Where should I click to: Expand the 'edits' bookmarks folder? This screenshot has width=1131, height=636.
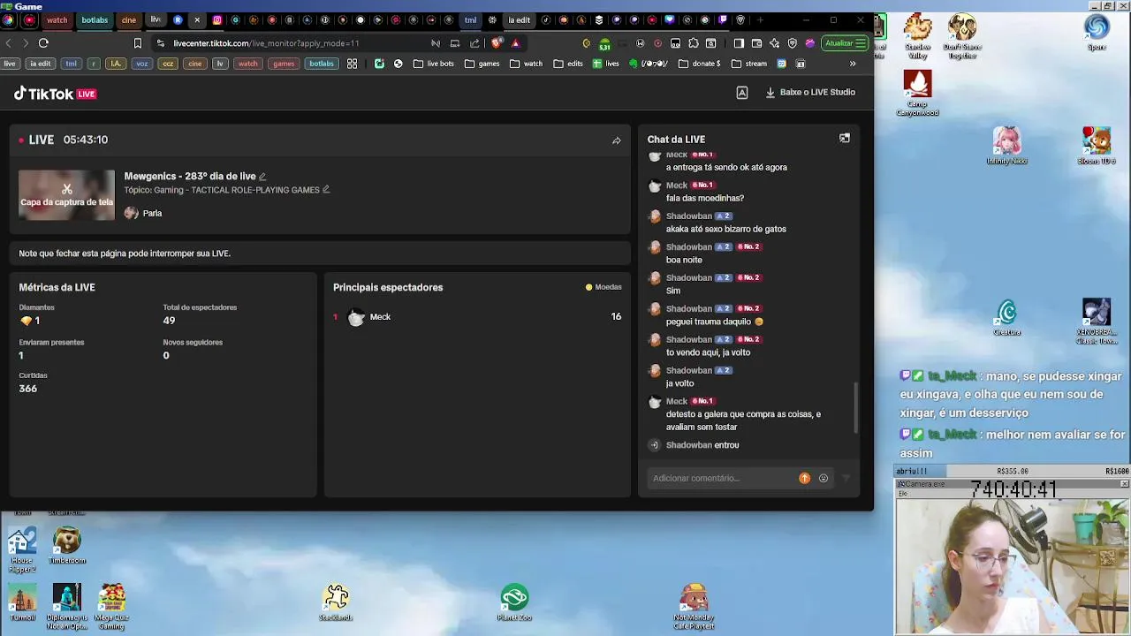[568, 64]
